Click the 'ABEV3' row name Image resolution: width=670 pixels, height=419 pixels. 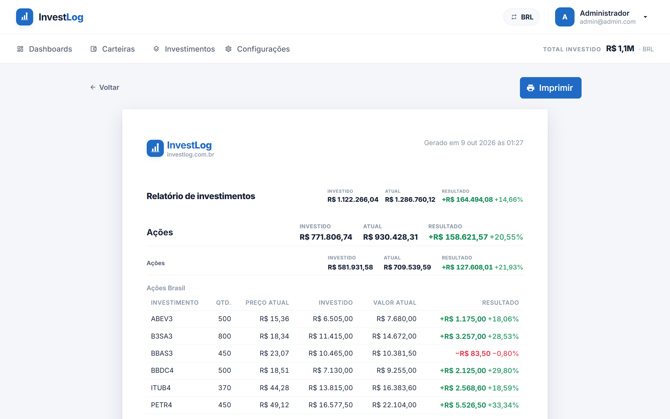click(162, 319)
